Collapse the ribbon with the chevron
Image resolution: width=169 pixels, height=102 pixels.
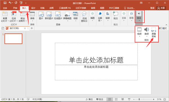[166, 25]
